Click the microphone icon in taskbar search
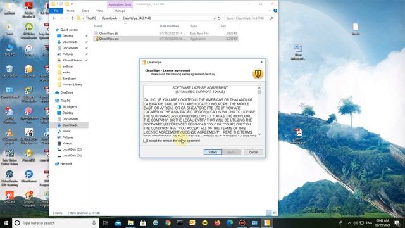Screen dimensions: 405x228 click(94, 223)
